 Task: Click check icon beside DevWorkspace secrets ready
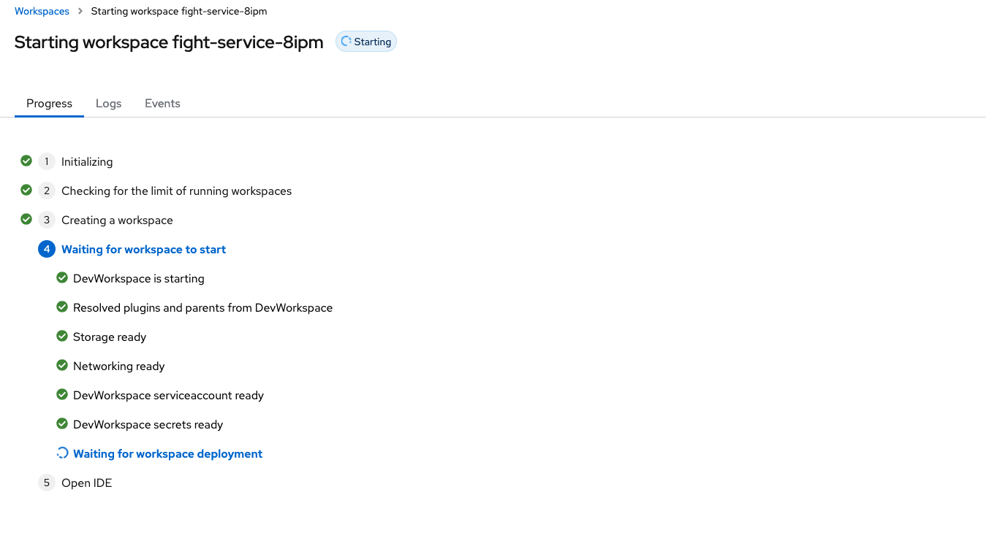(x=62, y=423)
